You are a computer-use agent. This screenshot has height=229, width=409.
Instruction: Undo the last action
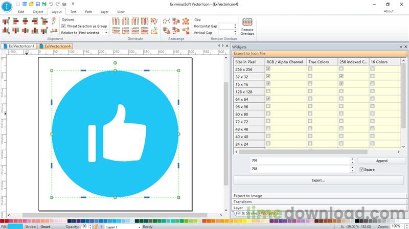[51, 4]
